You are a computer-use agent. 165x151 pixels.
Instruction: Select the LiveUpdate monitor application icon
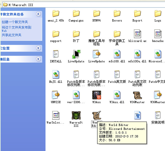[76, 54]
